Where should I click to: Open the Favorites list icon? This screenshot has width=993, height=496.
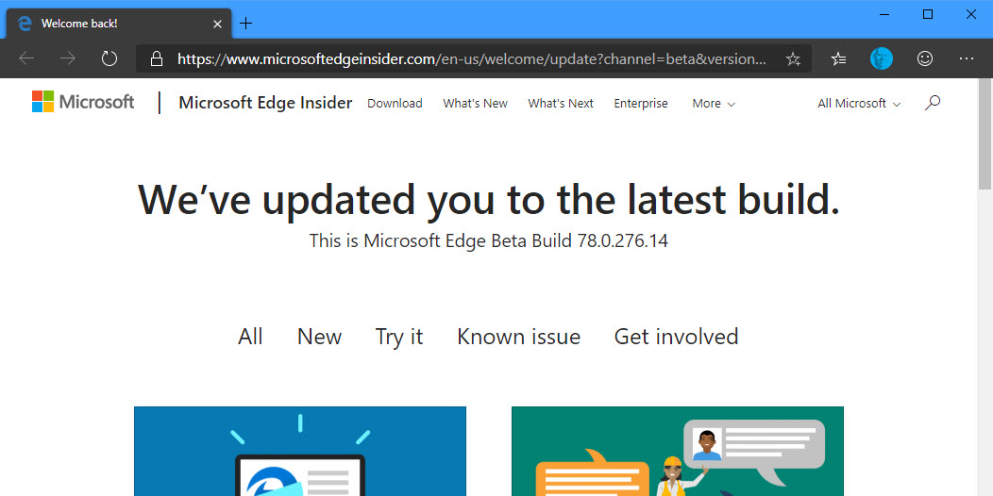pos(839,59)
